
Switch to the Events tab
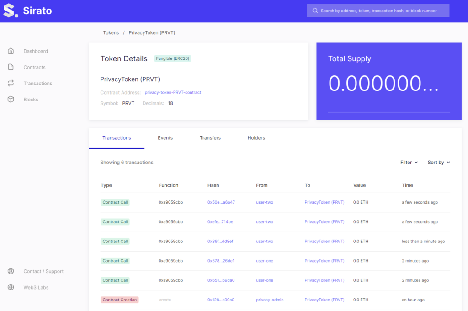[165, 138]
